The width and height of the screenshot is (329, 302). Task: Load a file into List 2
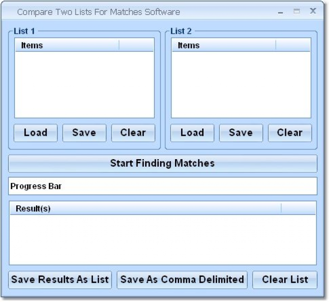[192, 133]
